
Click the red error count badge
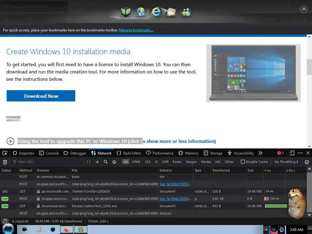280,153
